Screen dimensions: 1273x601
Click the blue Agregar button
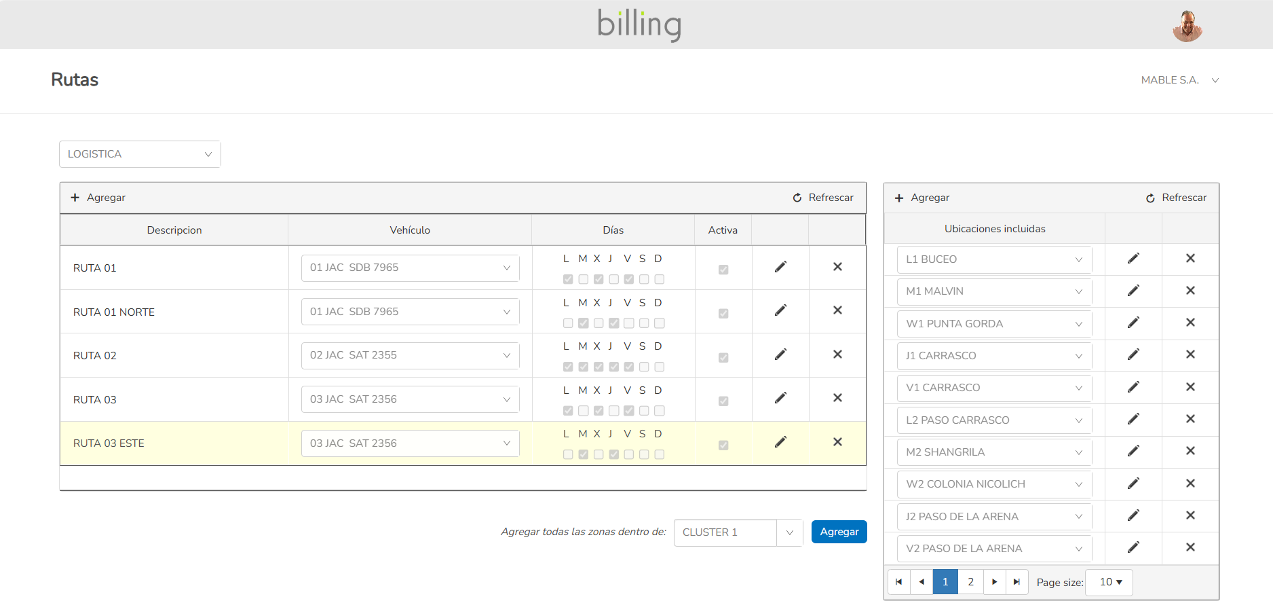(x=839, y=532)
